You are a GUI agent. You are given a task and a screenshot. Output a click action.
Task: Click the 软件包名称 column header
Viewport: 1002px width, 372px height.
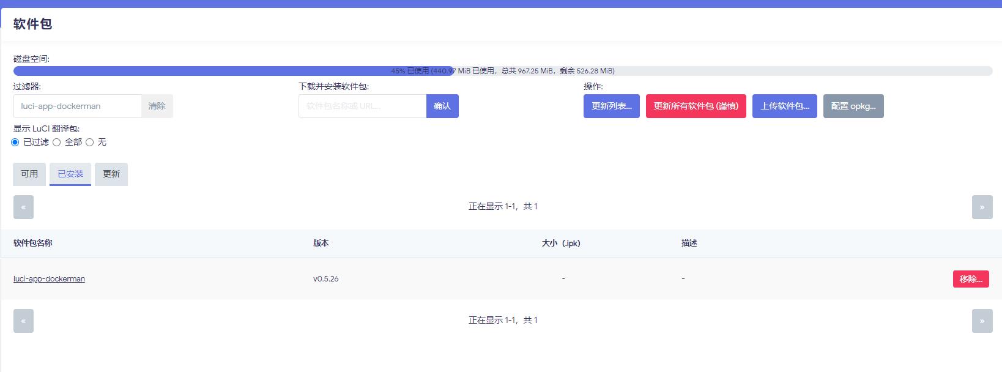point(33,243)
